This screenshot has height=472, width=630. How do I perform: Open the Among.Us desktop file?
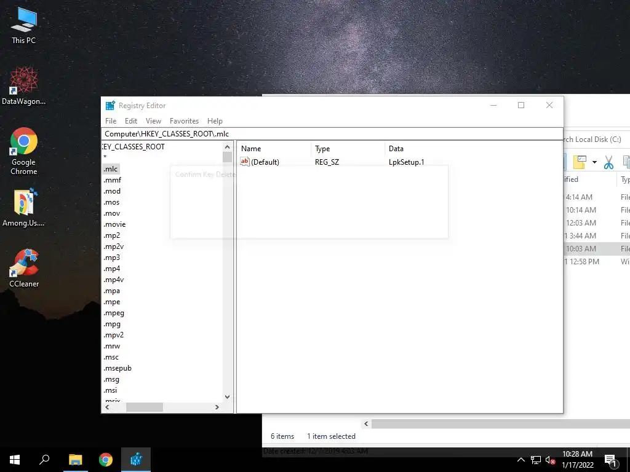(24, 207)
